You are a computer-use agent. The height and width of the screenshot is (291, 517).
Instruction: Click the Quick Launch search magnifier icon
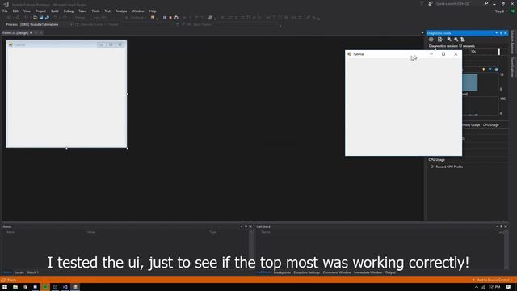[x=486, y=3]
